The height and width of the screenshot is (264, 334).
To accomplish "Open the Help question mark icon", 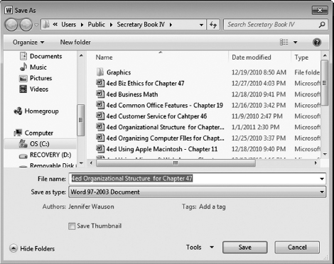I will point(317,43).
